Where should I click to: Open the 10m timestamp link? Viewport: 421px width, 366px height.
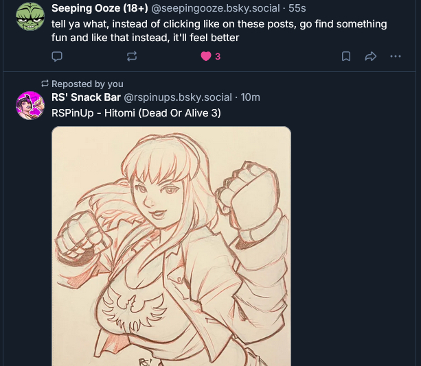(250, 97)
